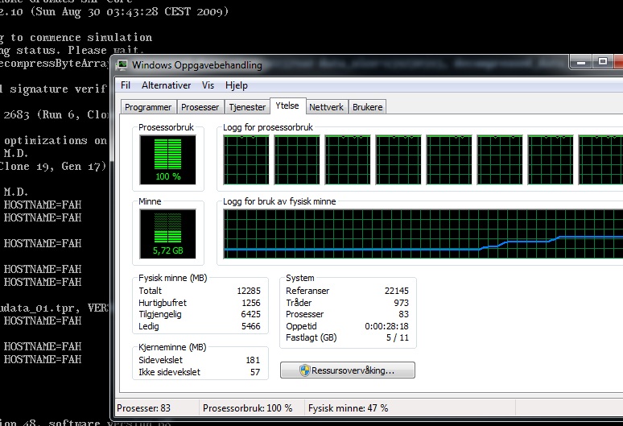Switch to the Brukere tab
The height and width of the screenshot is (426, 623).
[368, 107]
